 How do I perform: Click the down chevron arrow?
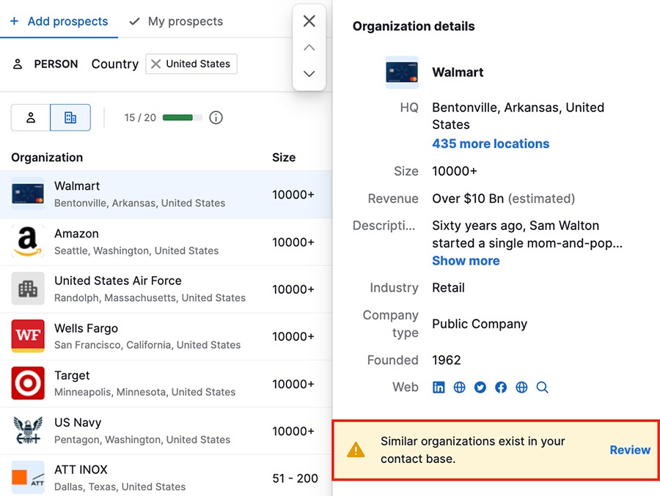click(x=309, y=73)
